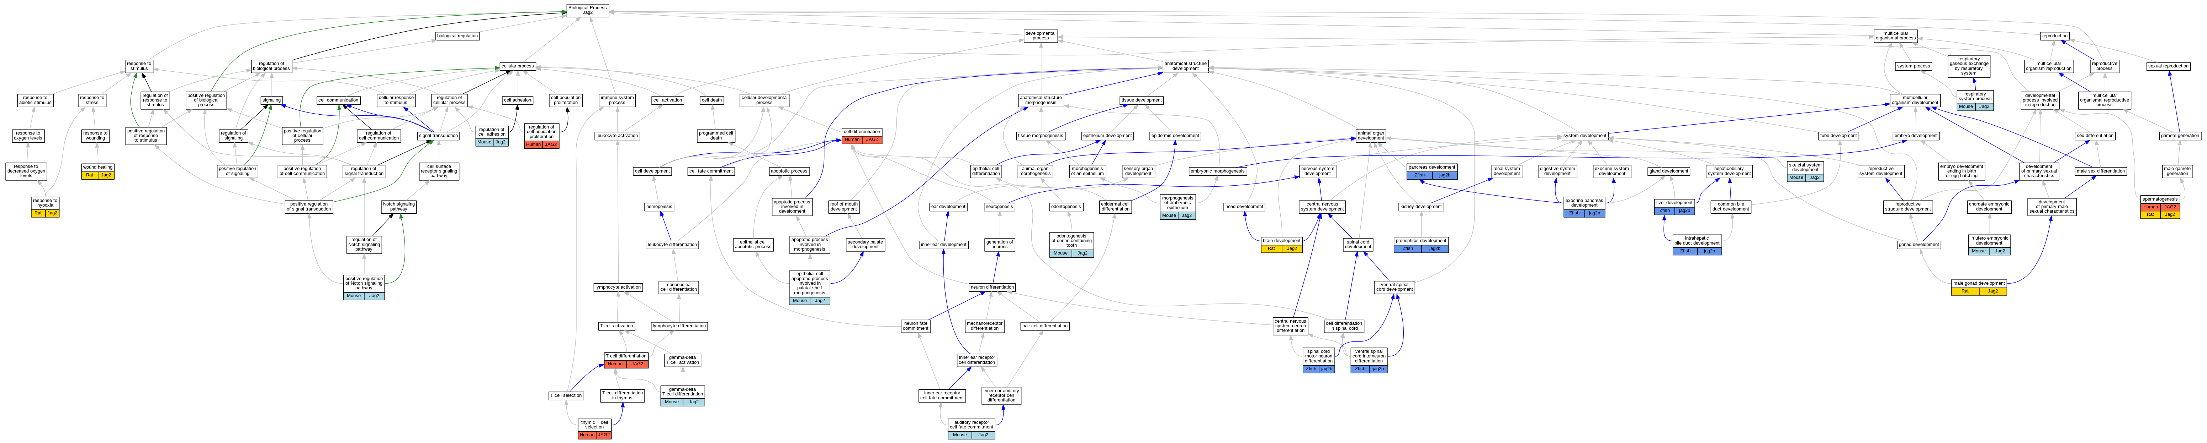The image size is (2207, 443).
Task: Select the response to stress node
Action: coord(92,100)
